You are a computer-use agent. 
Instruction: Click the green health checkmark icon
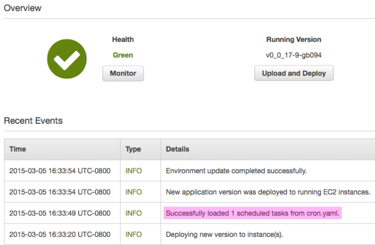(67, 59)
